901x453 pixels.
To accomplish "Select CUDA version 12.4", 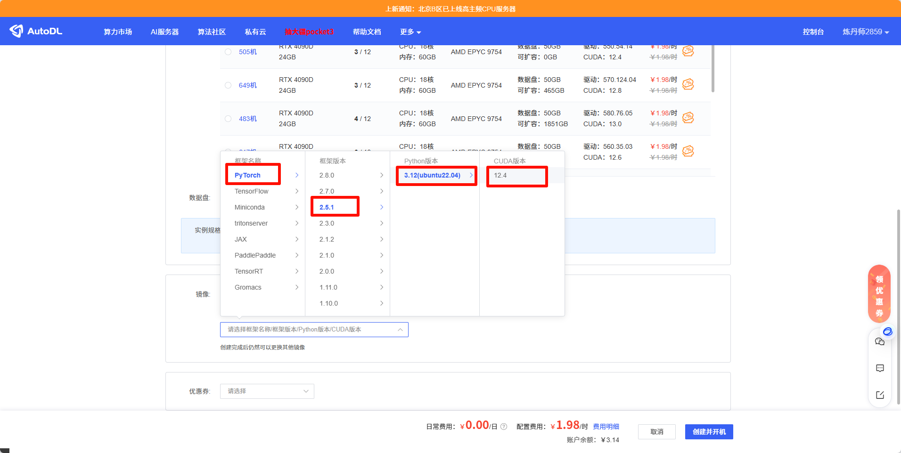I will [x=522, y=175].
